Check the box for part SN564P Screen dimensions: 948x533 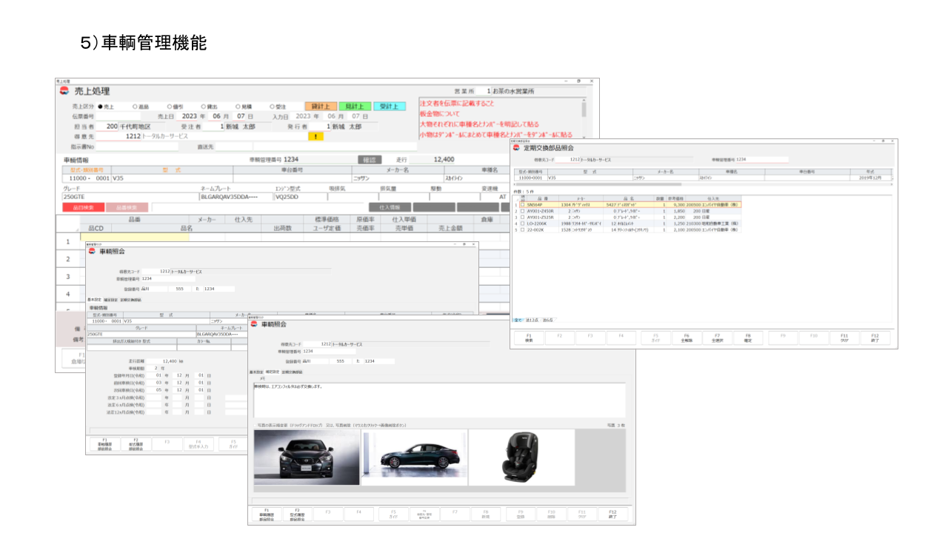point(522,204)
